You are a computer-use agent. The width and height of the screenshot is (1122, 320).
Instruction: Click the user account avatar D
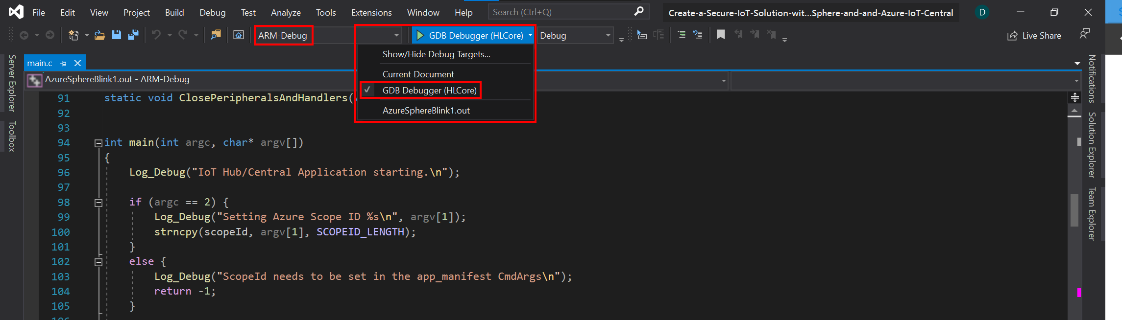[x=982, y=12]
